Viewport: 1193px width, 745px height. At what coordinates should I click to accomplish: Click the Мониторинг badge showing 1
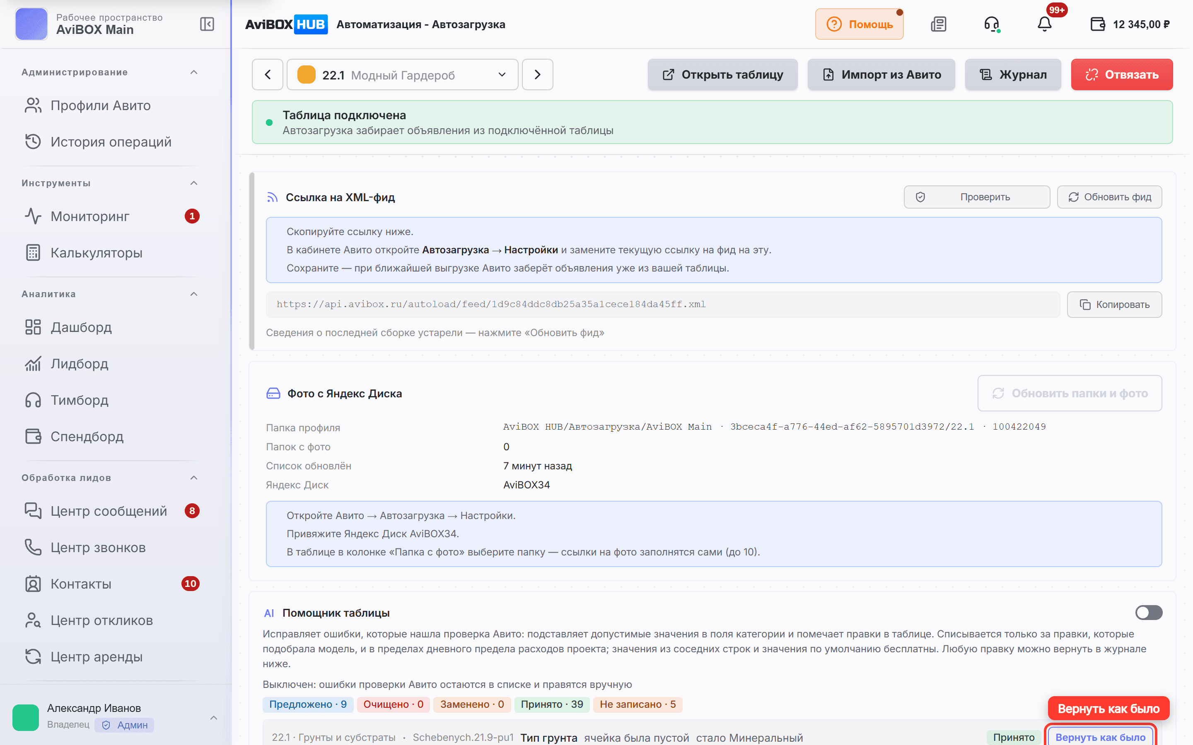coord(192,216)
